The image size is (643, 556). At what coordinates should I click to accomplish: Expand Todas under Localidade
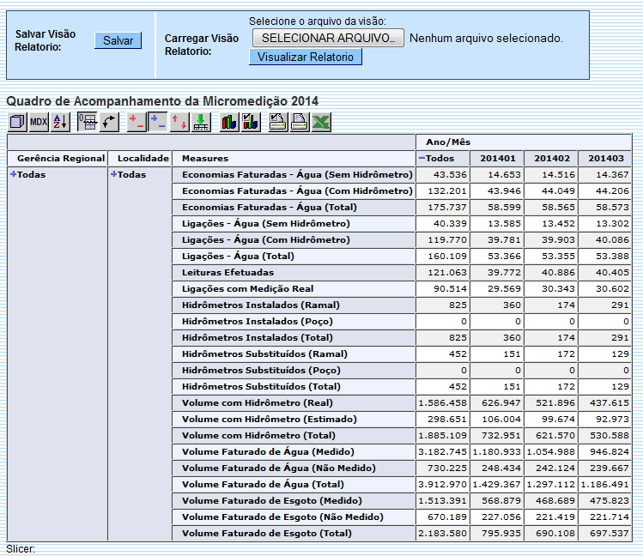[x=114, y=174]
